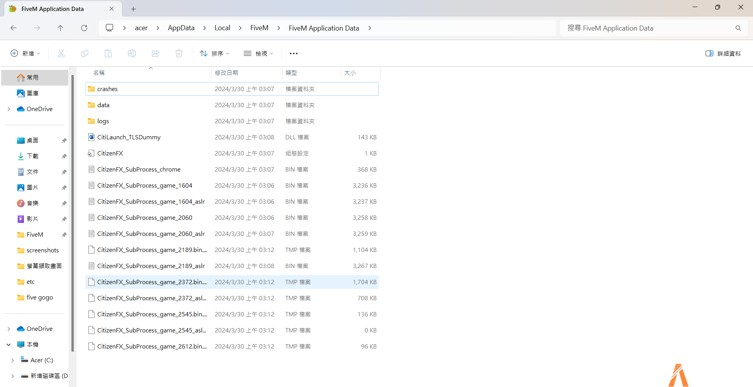Collapse the 本機 (This PC) node
This screenshot has width=753, height=387.
(9, 345)
